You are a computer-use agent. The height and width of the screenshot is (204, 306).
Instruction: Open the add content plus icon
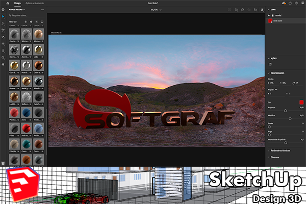3,9
